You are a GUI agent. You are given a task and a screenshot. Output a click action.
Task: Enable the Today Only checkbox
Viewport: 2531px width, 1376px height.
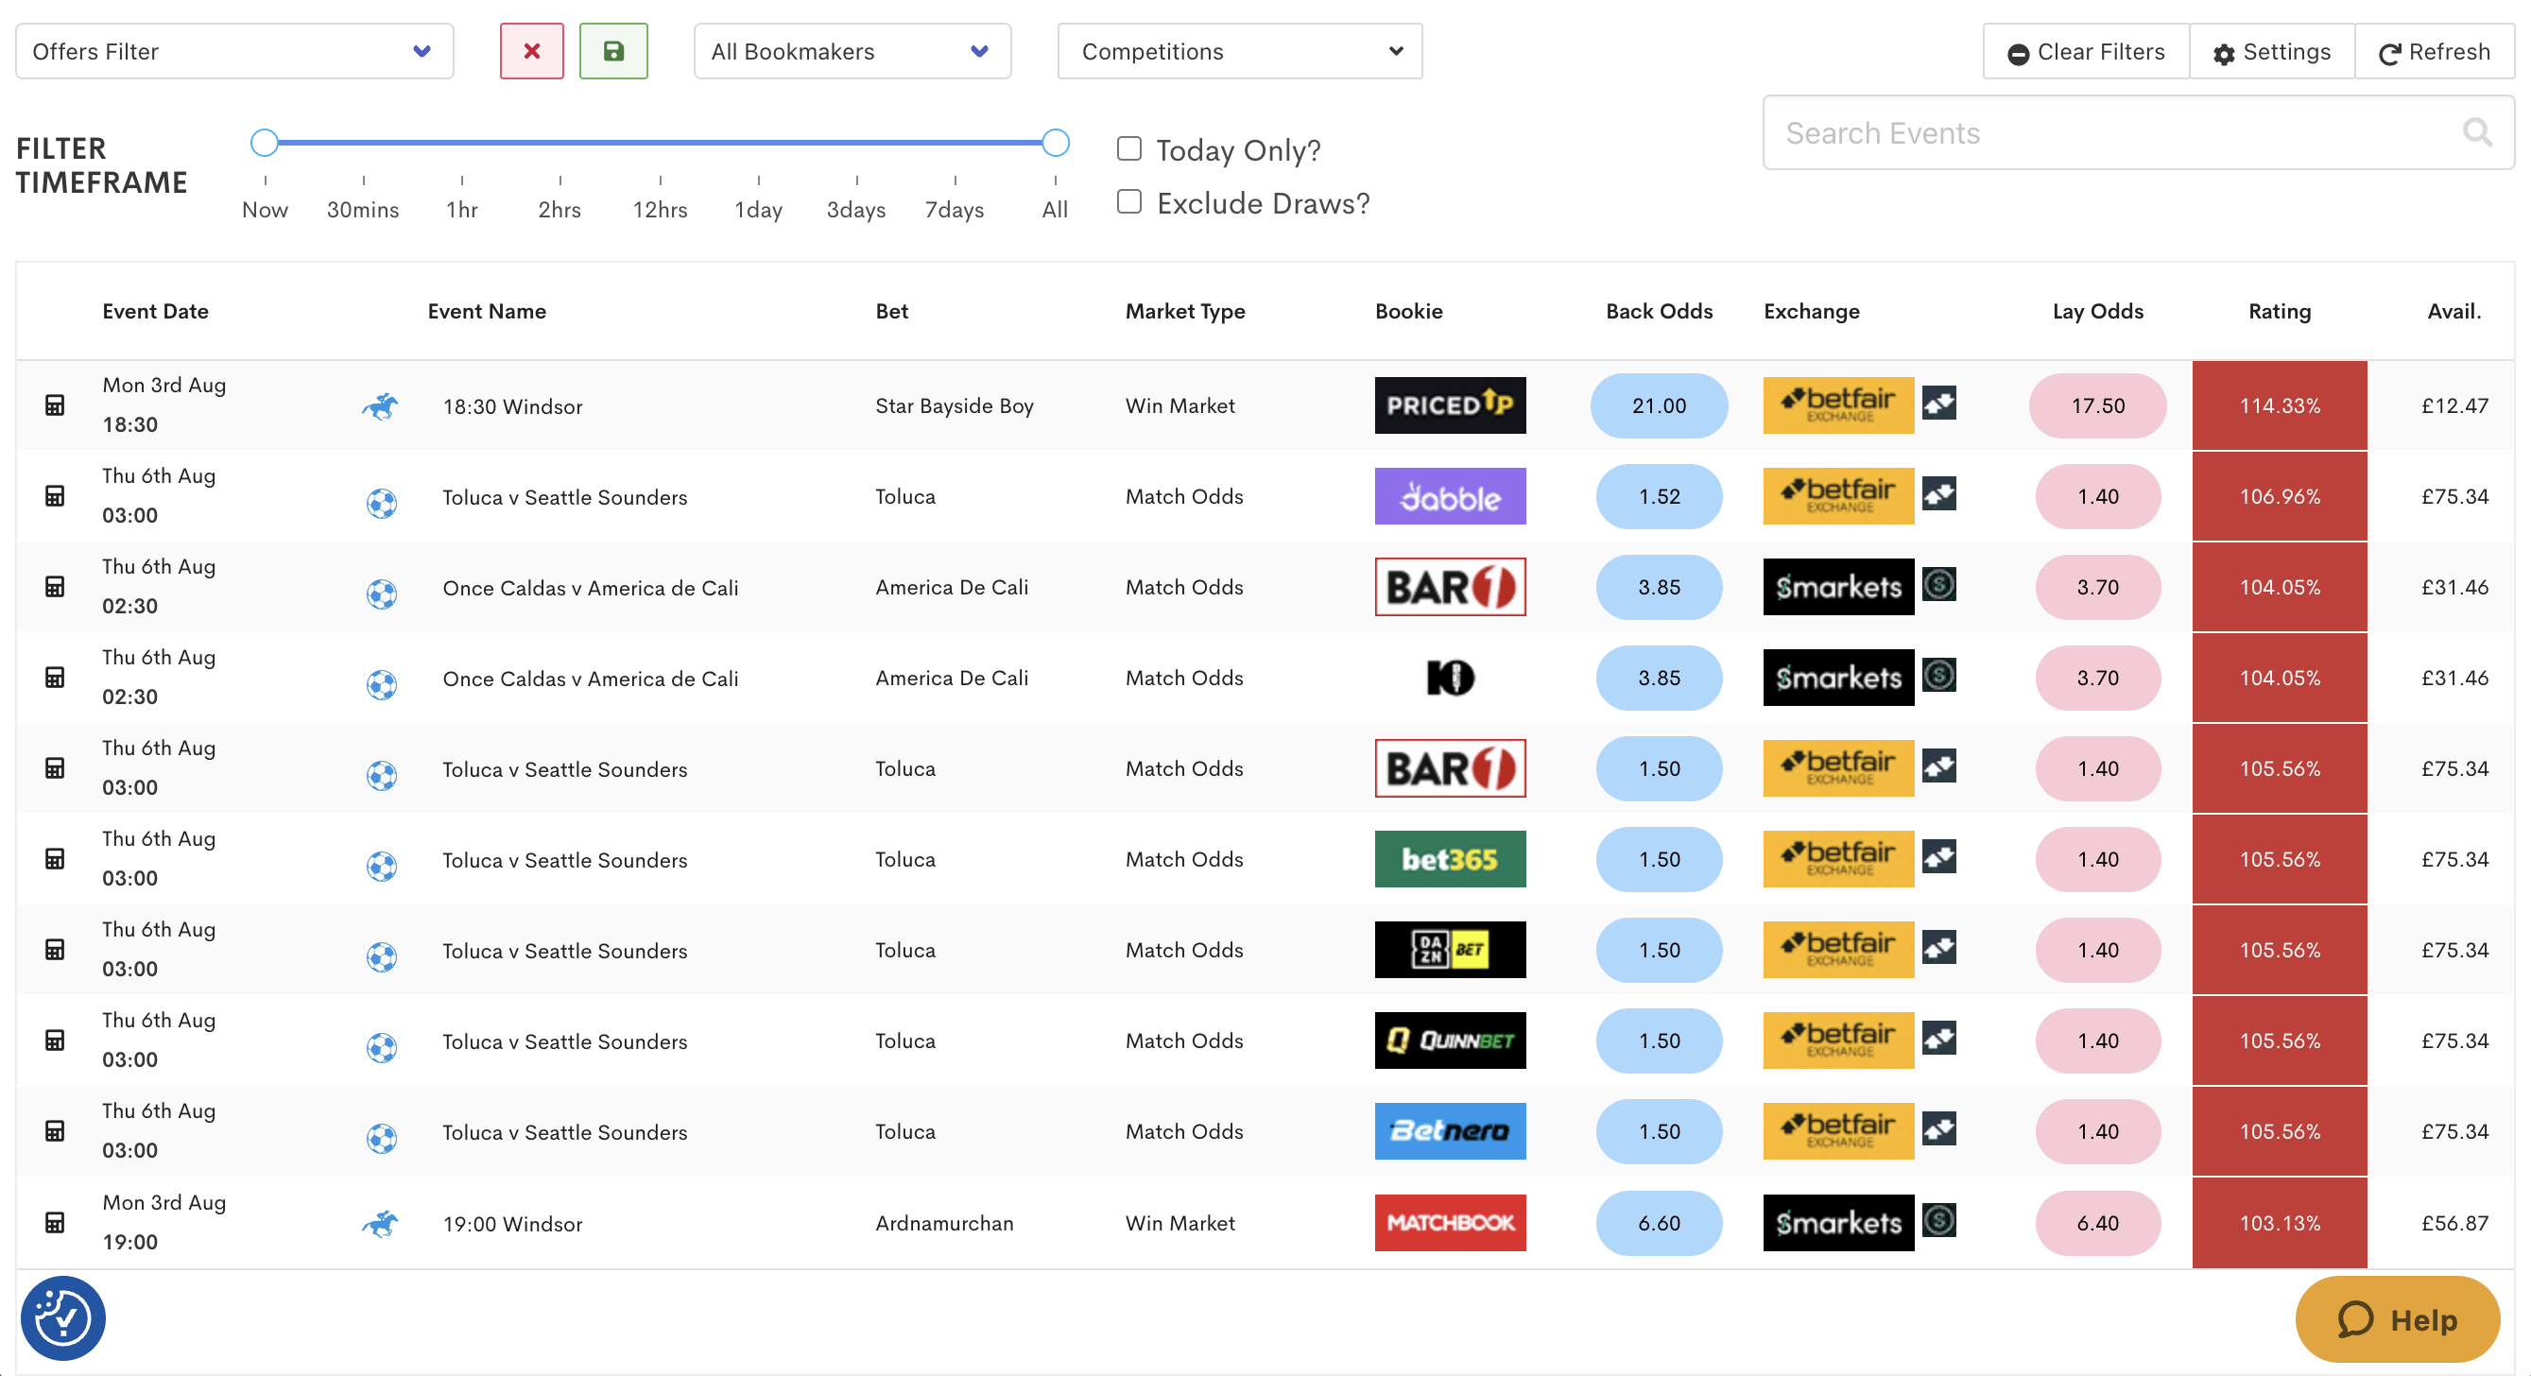pos(1128,148)
